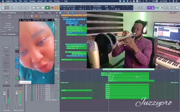Click the automation curve icon in tracks bar
Image resolution: width=180 pixels, height=112 pixels.
[64, 13]
